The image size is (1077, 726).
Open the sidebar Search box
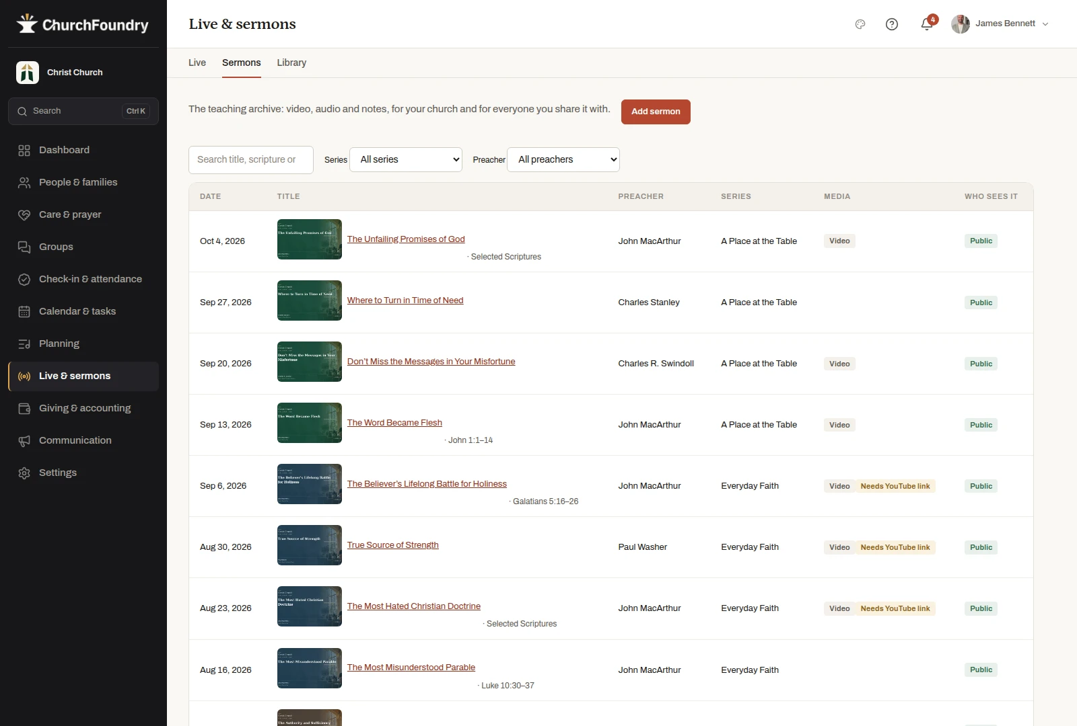pyautogui.click(x=83, y=112)
